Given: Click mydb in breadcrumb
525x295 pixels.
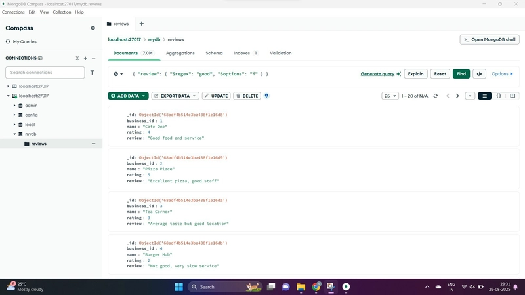Looking at the screenshot, I should (154, 39).
